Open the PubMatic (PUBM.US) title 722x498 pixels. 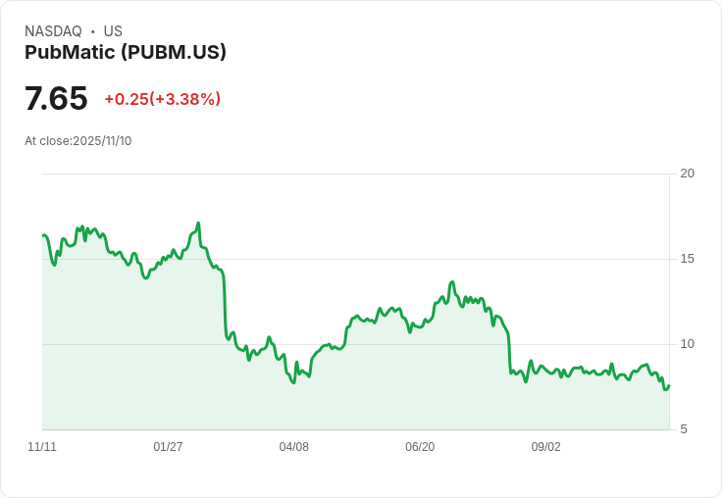(x=126, y=53)
